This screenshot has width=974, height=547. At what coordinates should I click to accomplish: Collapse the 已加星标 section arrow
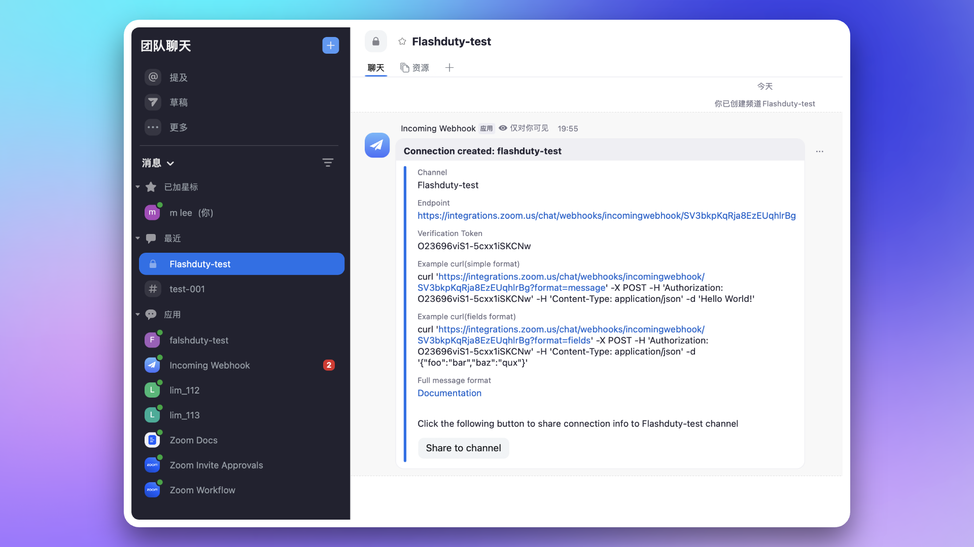tap(137, 187)
